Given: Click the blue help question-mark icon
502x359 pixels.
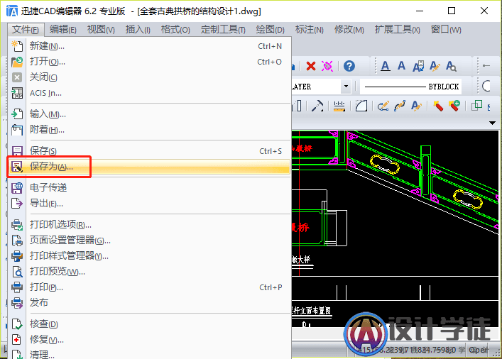Looking at the screenshot, I should [x=349, y=66].
